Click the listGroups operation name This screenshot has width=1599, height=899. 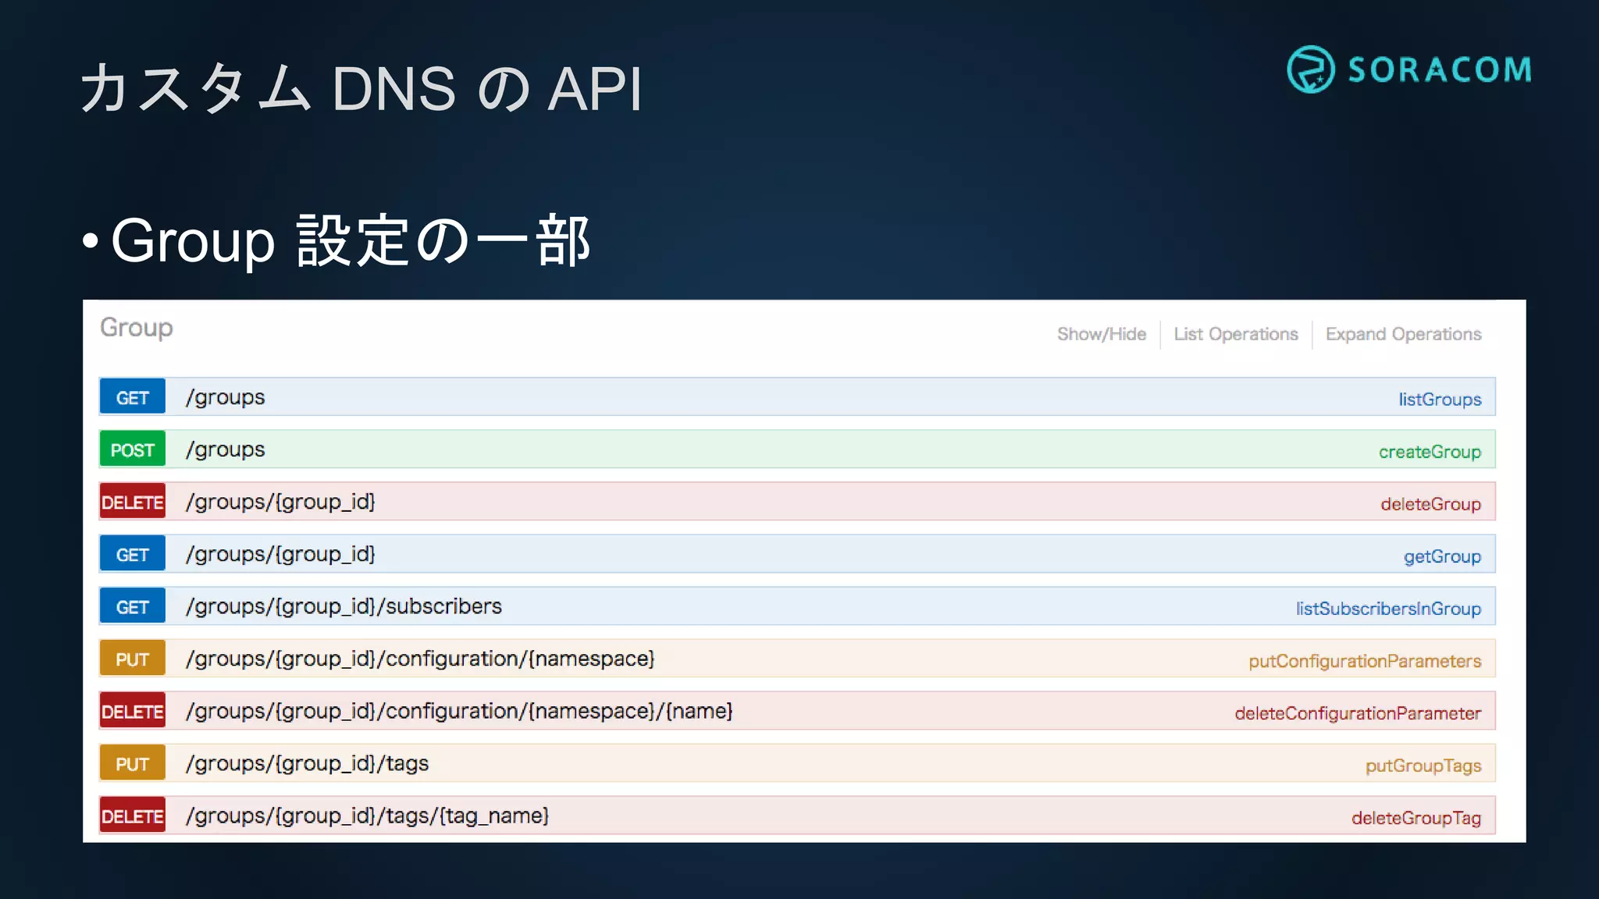1440,400
